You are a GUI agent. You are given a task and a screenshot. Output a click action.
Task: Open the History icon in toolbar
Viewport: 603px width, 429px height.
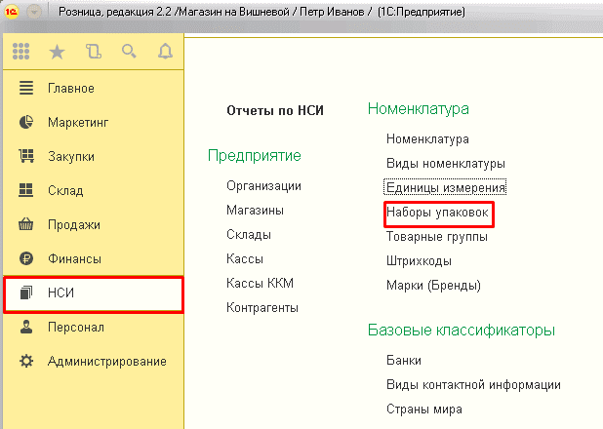click(x=93, y=52)
